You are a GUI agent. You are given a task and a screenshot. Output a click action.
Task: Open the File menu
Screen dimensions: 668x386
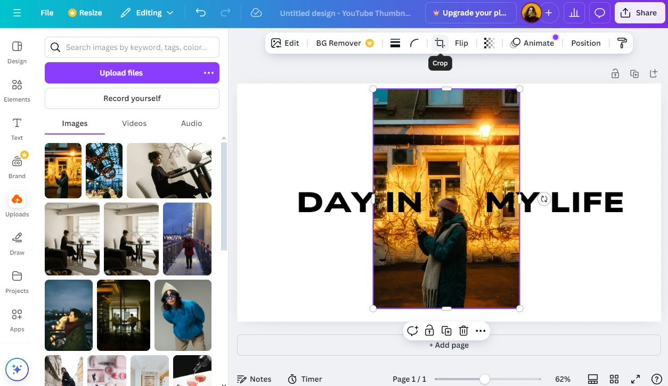click(47, 13)
